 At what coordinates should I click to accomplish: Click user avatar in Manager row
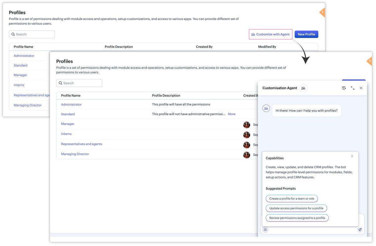(x=247, y=125)
